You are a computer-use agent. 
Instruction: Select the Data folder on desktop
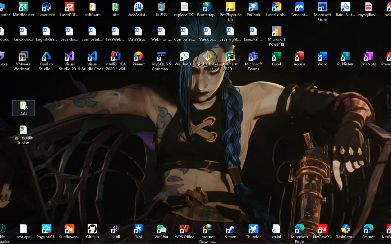pos(23,108)
